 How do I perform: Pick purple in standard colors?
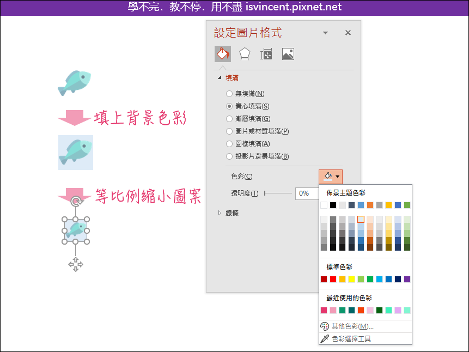coord(407,280)
